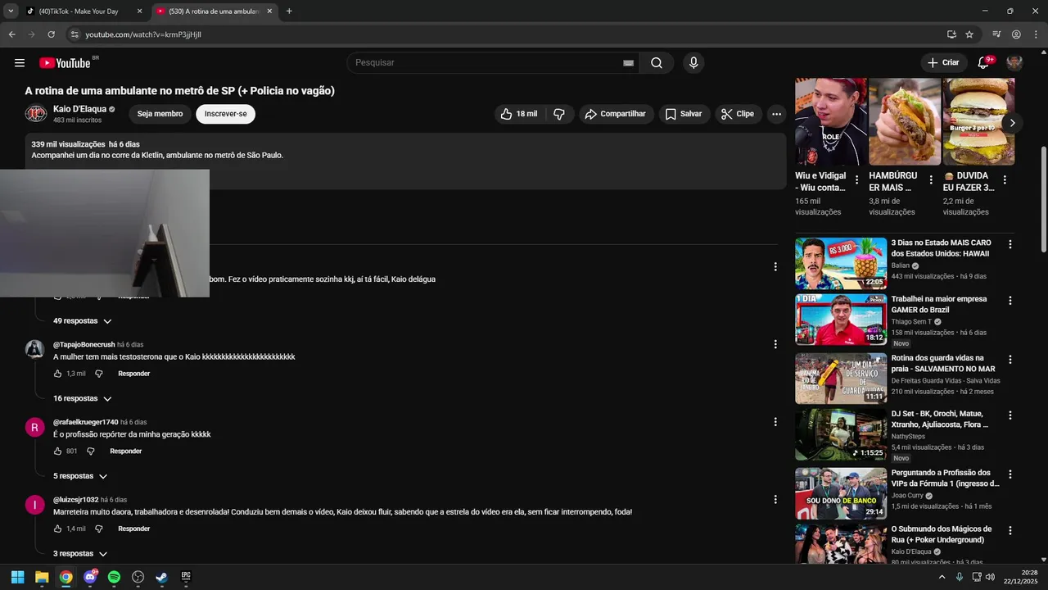
Task: Create a clip with Clipe button
Action: point(738,114)
